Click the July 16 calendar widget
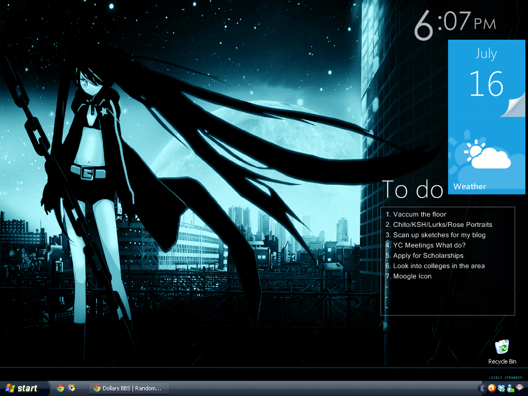The image size is (528, 396). (486, 78)
